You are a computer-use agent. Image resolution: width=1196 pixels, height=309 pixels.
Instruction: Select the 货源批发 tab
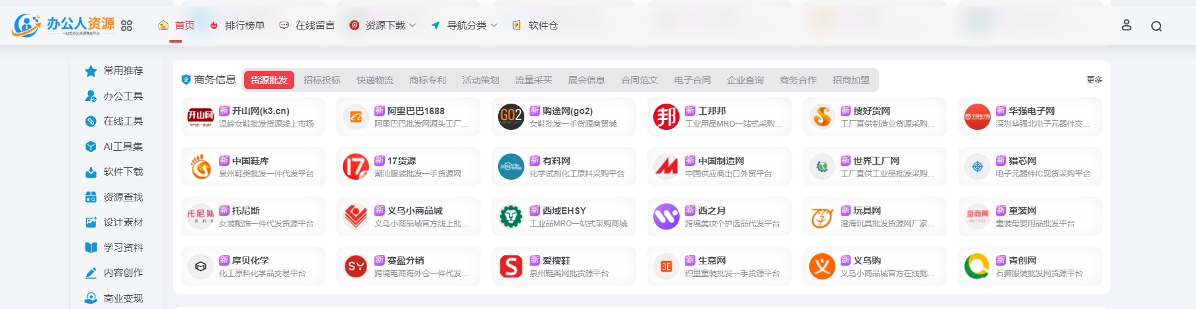coord(269,80)
